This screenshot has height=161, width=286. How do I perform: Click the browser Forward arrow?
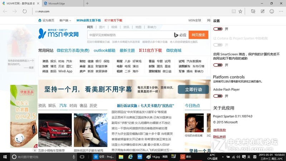click(x=15, y=11)
